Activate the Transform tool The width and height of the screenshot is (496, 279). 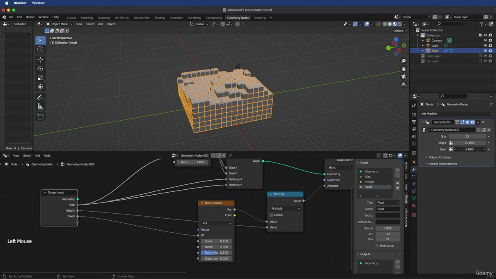[40, 87]
